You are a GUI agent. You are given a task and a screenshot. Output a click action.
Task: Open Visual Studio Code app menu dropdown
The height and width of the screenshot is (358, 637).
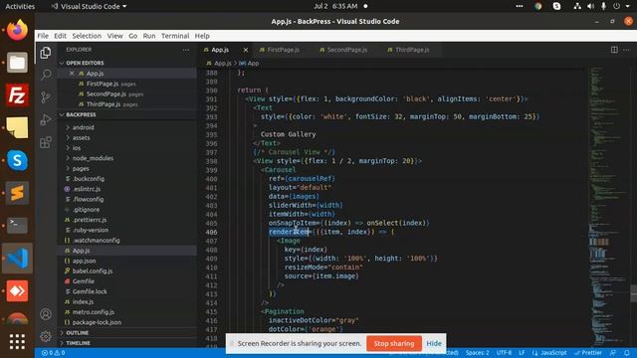click(89, 6)
